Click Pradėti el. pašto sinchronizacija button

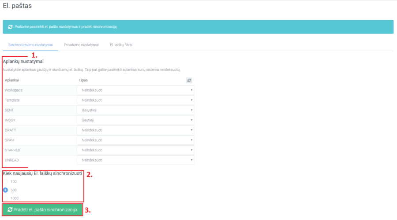click(x=42, y=210)
